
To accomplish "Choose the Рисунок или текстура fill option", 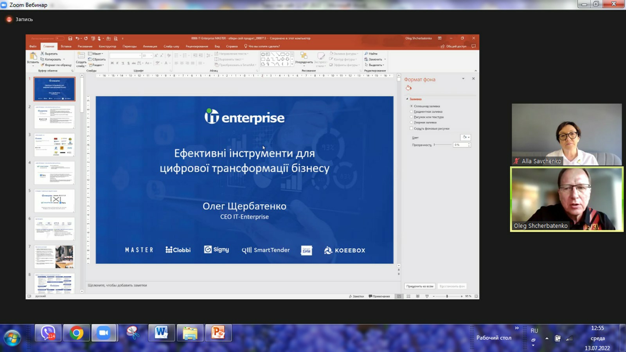I will (412, 117).
